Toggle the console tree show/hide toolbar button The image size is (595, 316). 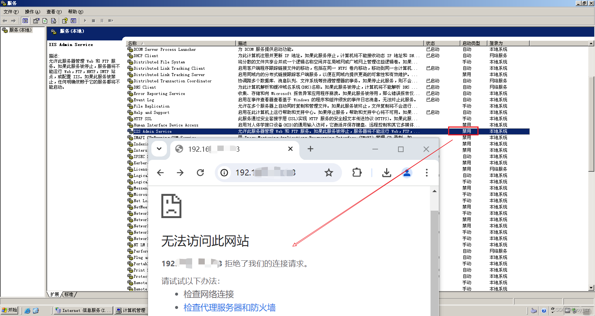[25, 21]
